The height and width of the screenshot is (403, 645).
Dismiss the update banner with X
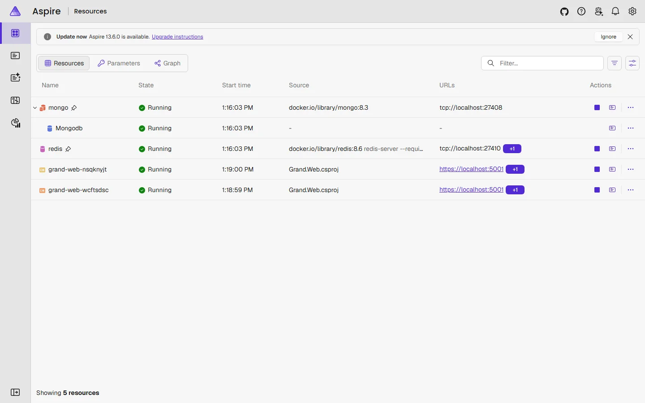(630, 37)
